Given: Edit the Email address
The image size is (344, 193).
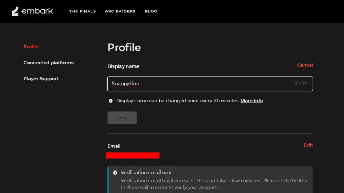Looking at the screenshot, I should coord(308,145).
